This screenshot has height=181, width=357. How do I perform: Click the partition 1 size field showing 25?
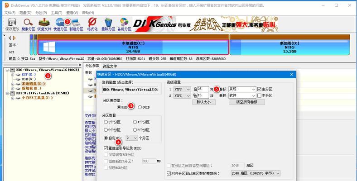[x=203, y=89]
